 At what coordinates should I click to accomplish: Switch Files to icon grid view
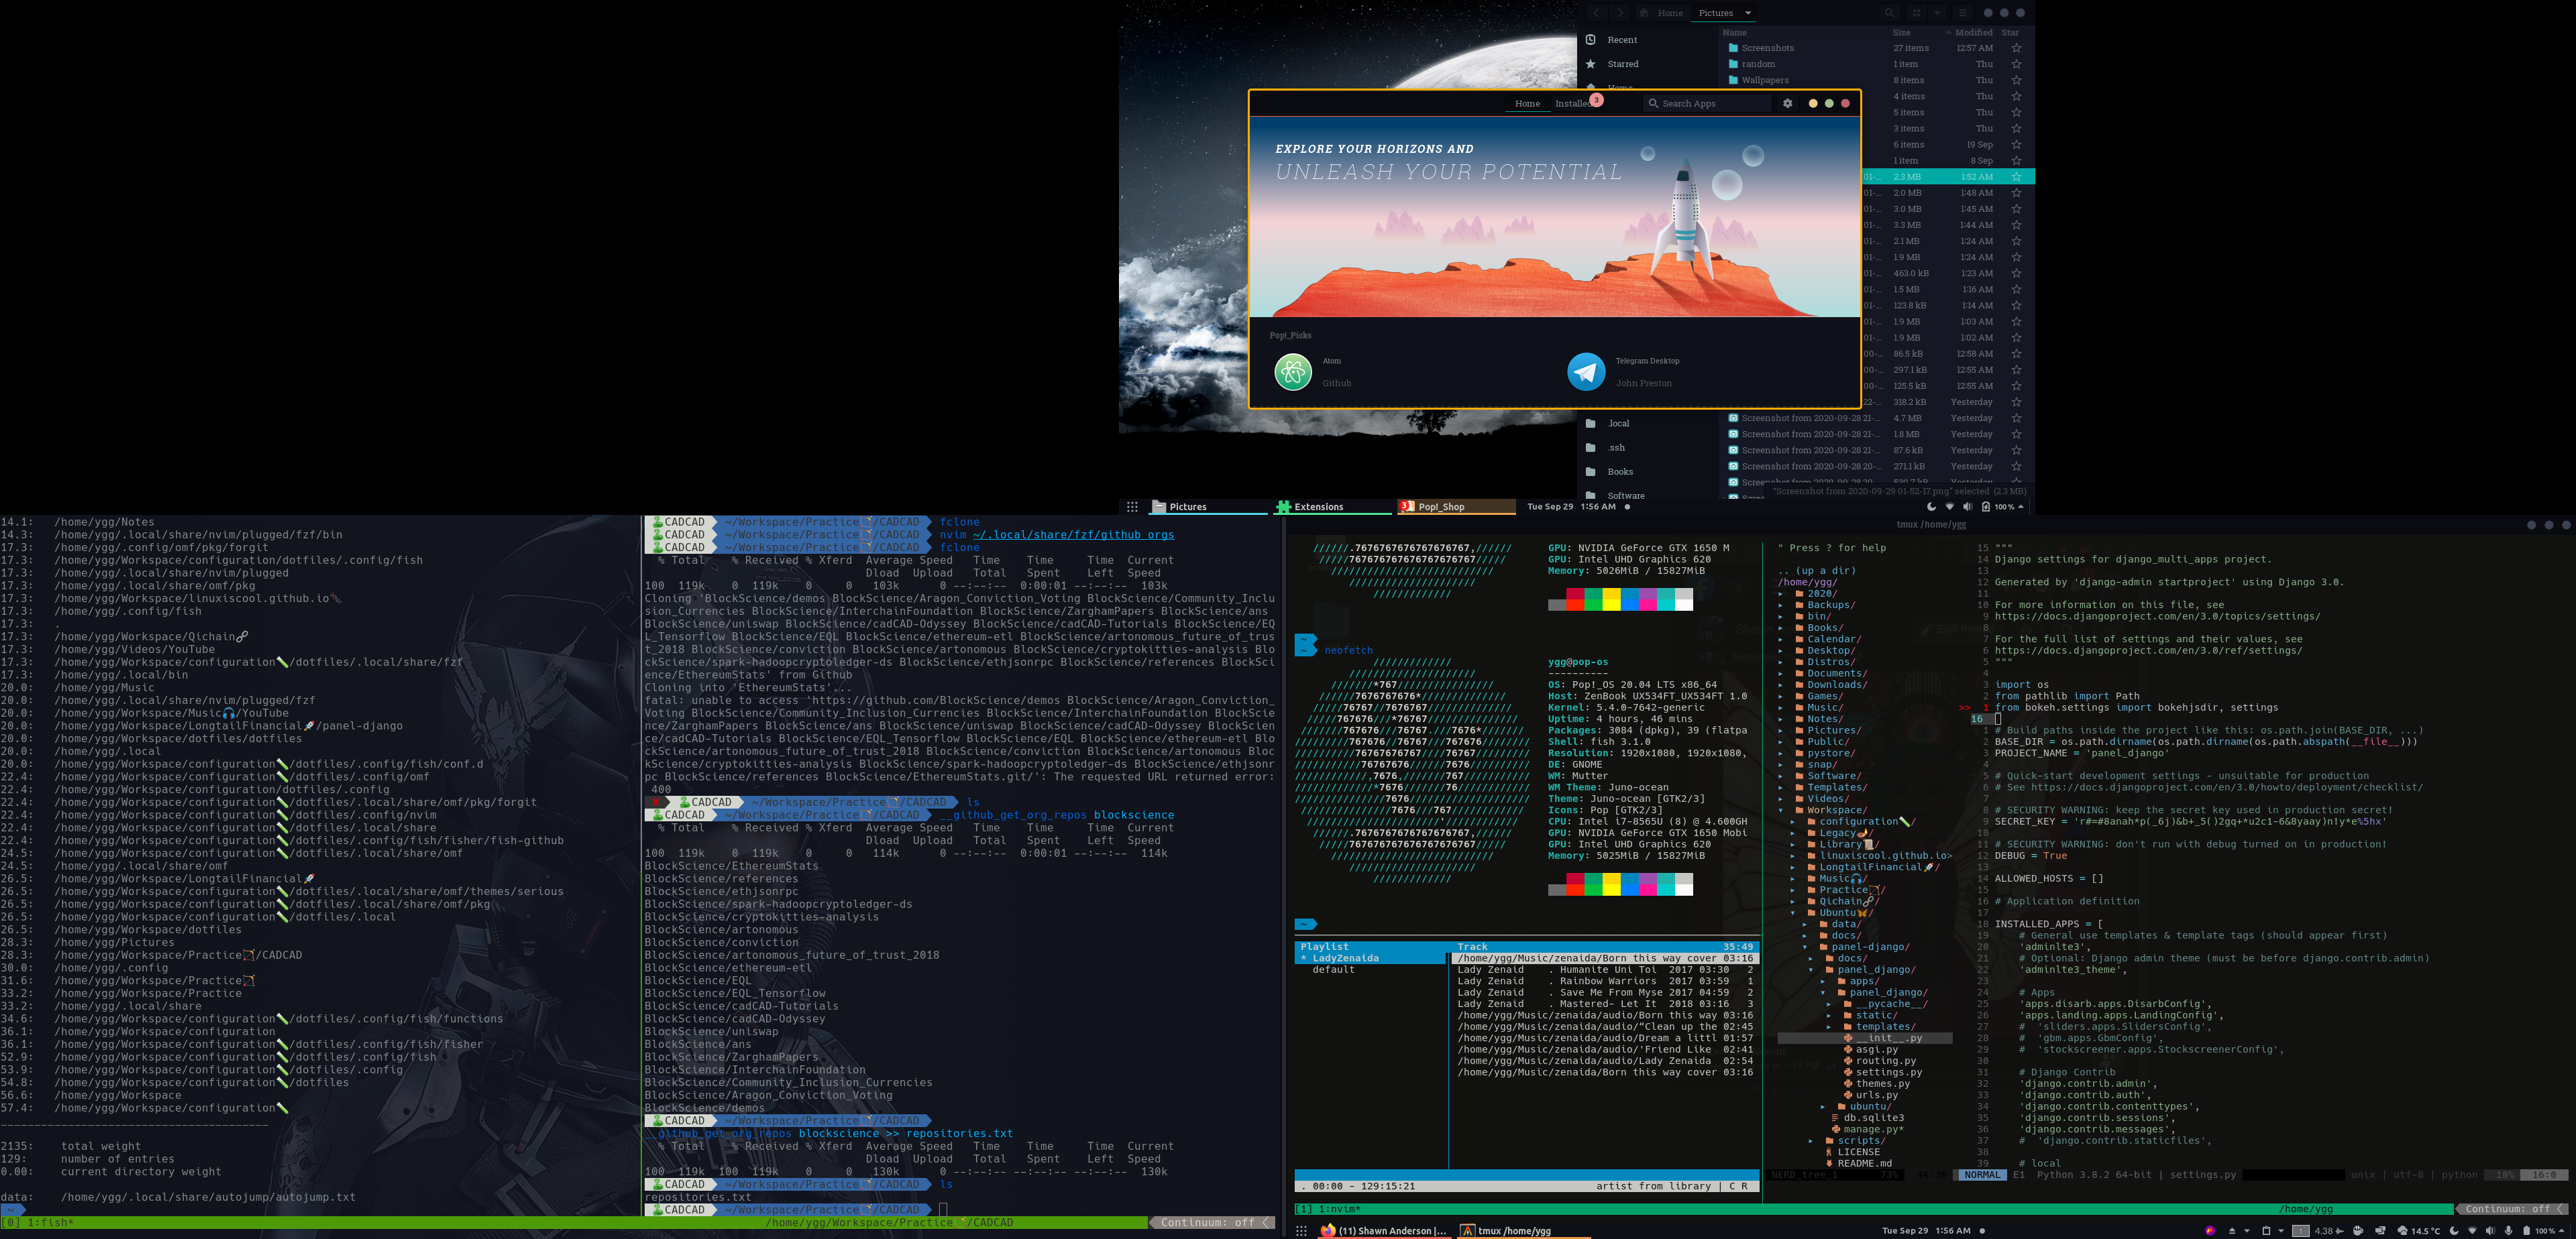(x=1916, y=13)
